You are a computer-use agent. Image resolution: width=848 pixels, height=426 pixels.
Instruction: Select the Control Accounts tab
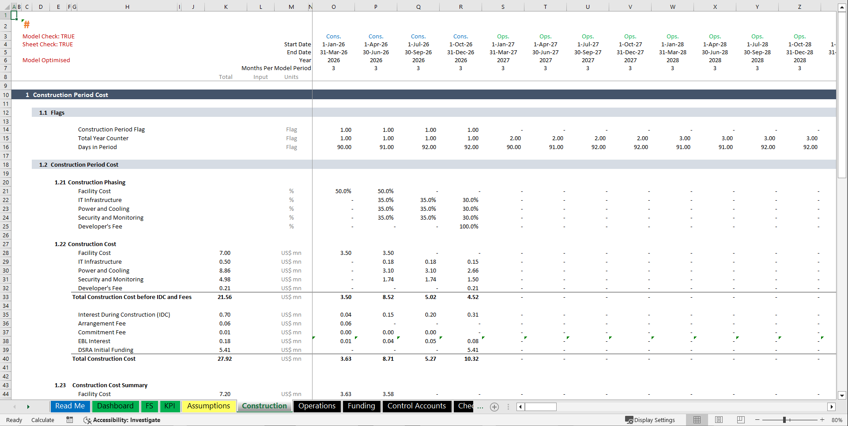pos(416,406)
